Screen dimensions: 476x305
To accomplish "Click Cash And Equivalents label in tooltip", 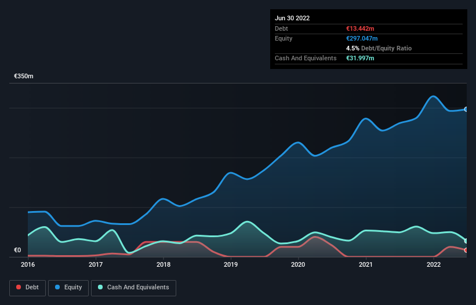I will [x=306, y=58].
